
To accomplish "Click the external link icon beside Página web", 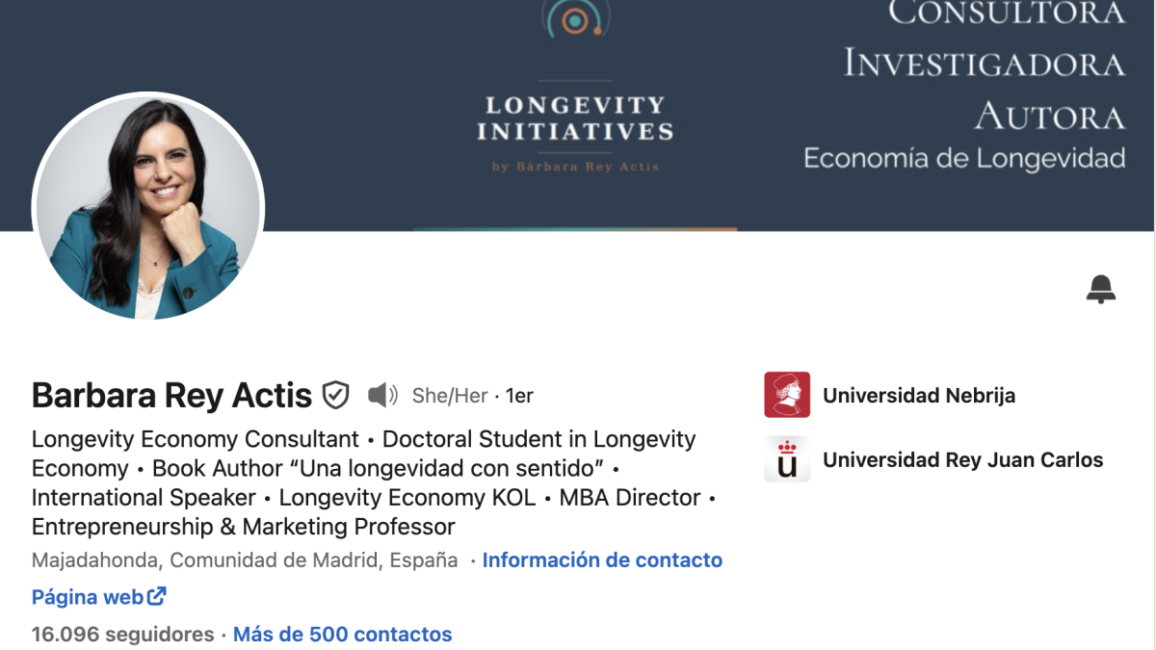I will click(x=157, y=596).
